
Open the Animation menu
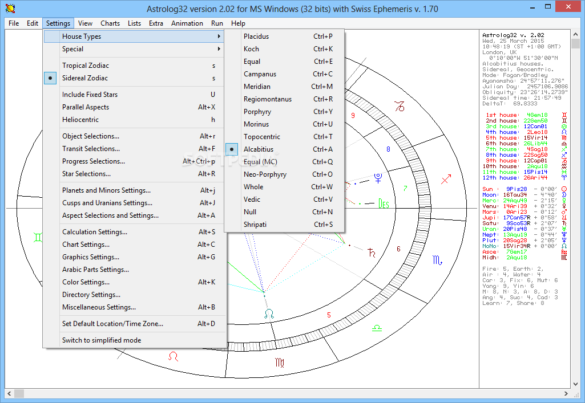click(x=187, y=23)
